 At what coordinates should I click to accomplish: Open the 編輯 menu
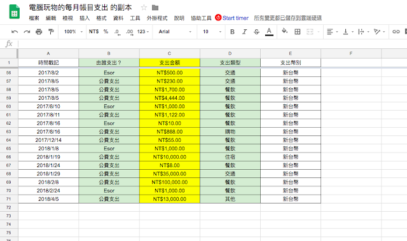[x=51, y=18]
